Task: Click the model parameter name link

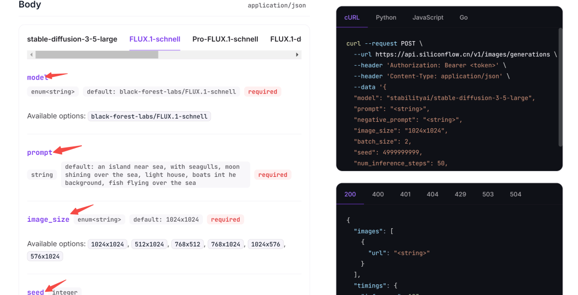Action: pos(37,77)
